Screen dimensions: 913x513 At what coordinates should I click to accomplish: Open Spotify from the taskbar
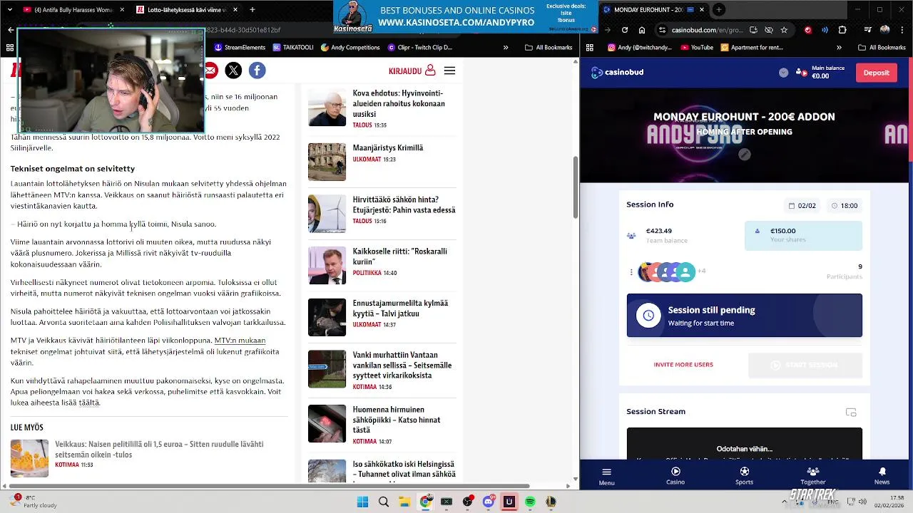(x=530, y=502)
